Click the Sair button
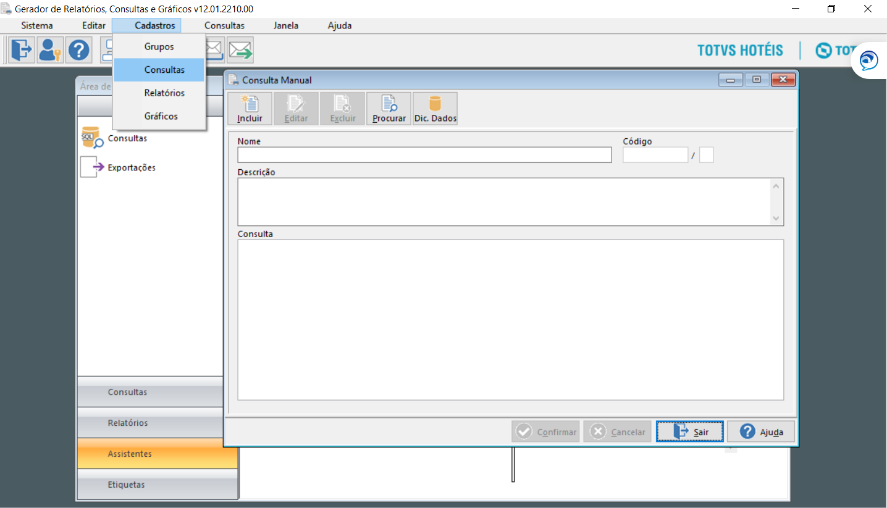Image resolution: width=887 pixels, height=508 pixels. (689, 431)
